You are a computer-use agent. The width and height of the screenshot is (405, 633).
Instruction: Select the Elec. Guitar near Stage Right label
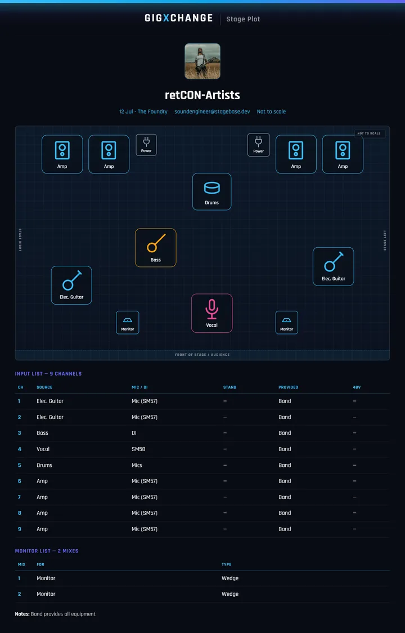pos(71,286)
